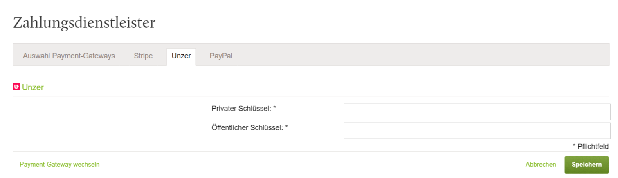
Task: Click the Zahlungsdienstleister page title
Action: (84, 22)
